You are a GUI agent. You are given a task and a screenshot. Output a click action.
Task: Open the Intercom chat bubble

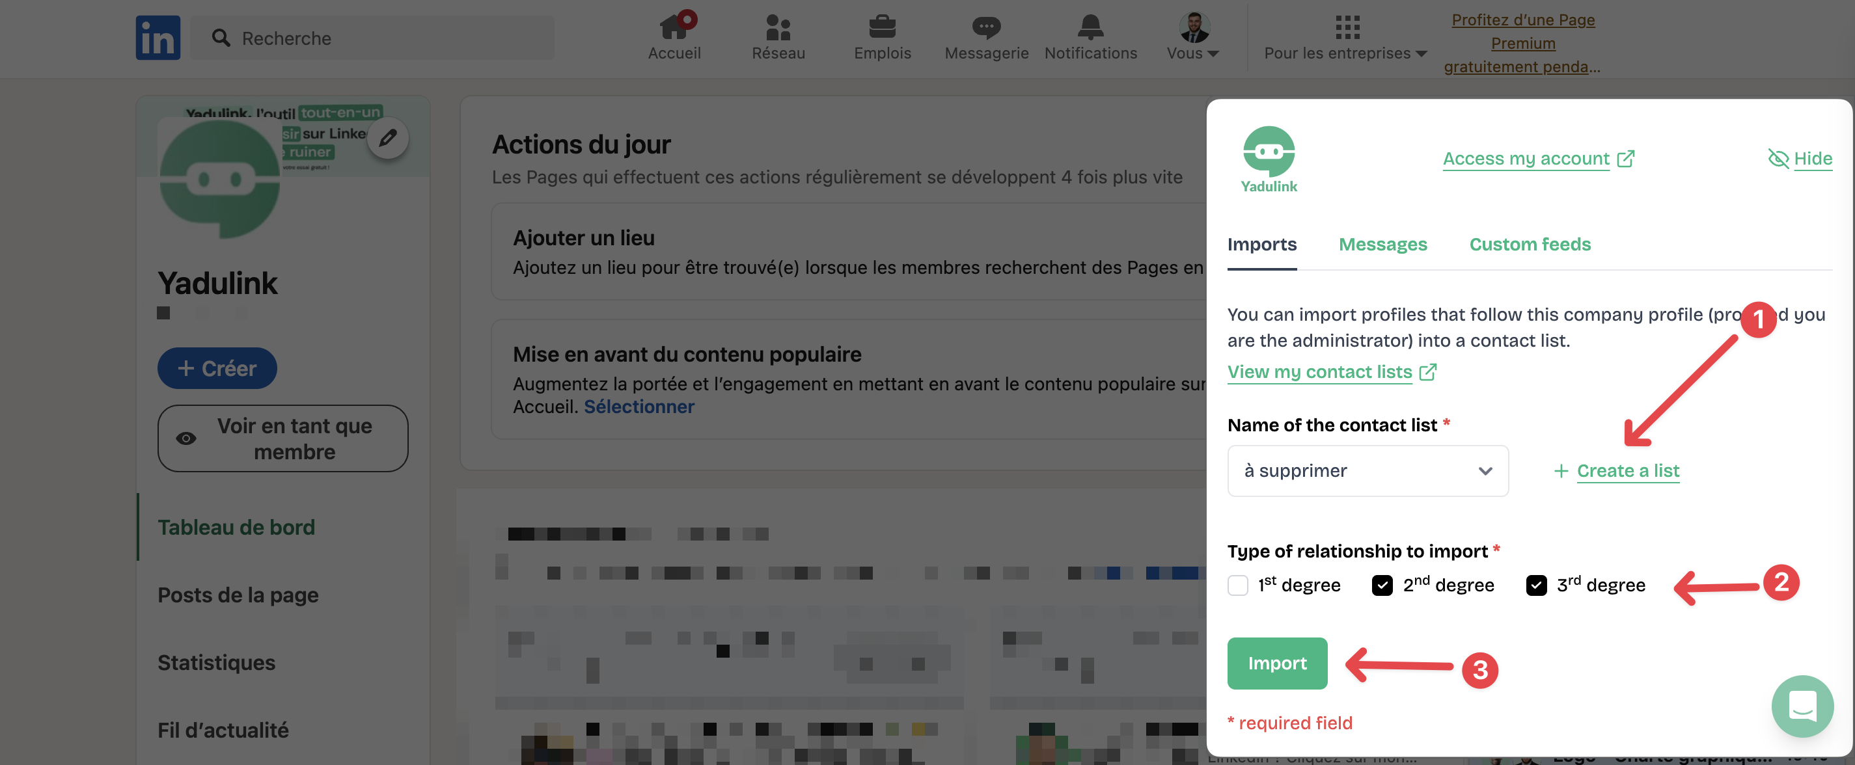[x=1802, y=706]
